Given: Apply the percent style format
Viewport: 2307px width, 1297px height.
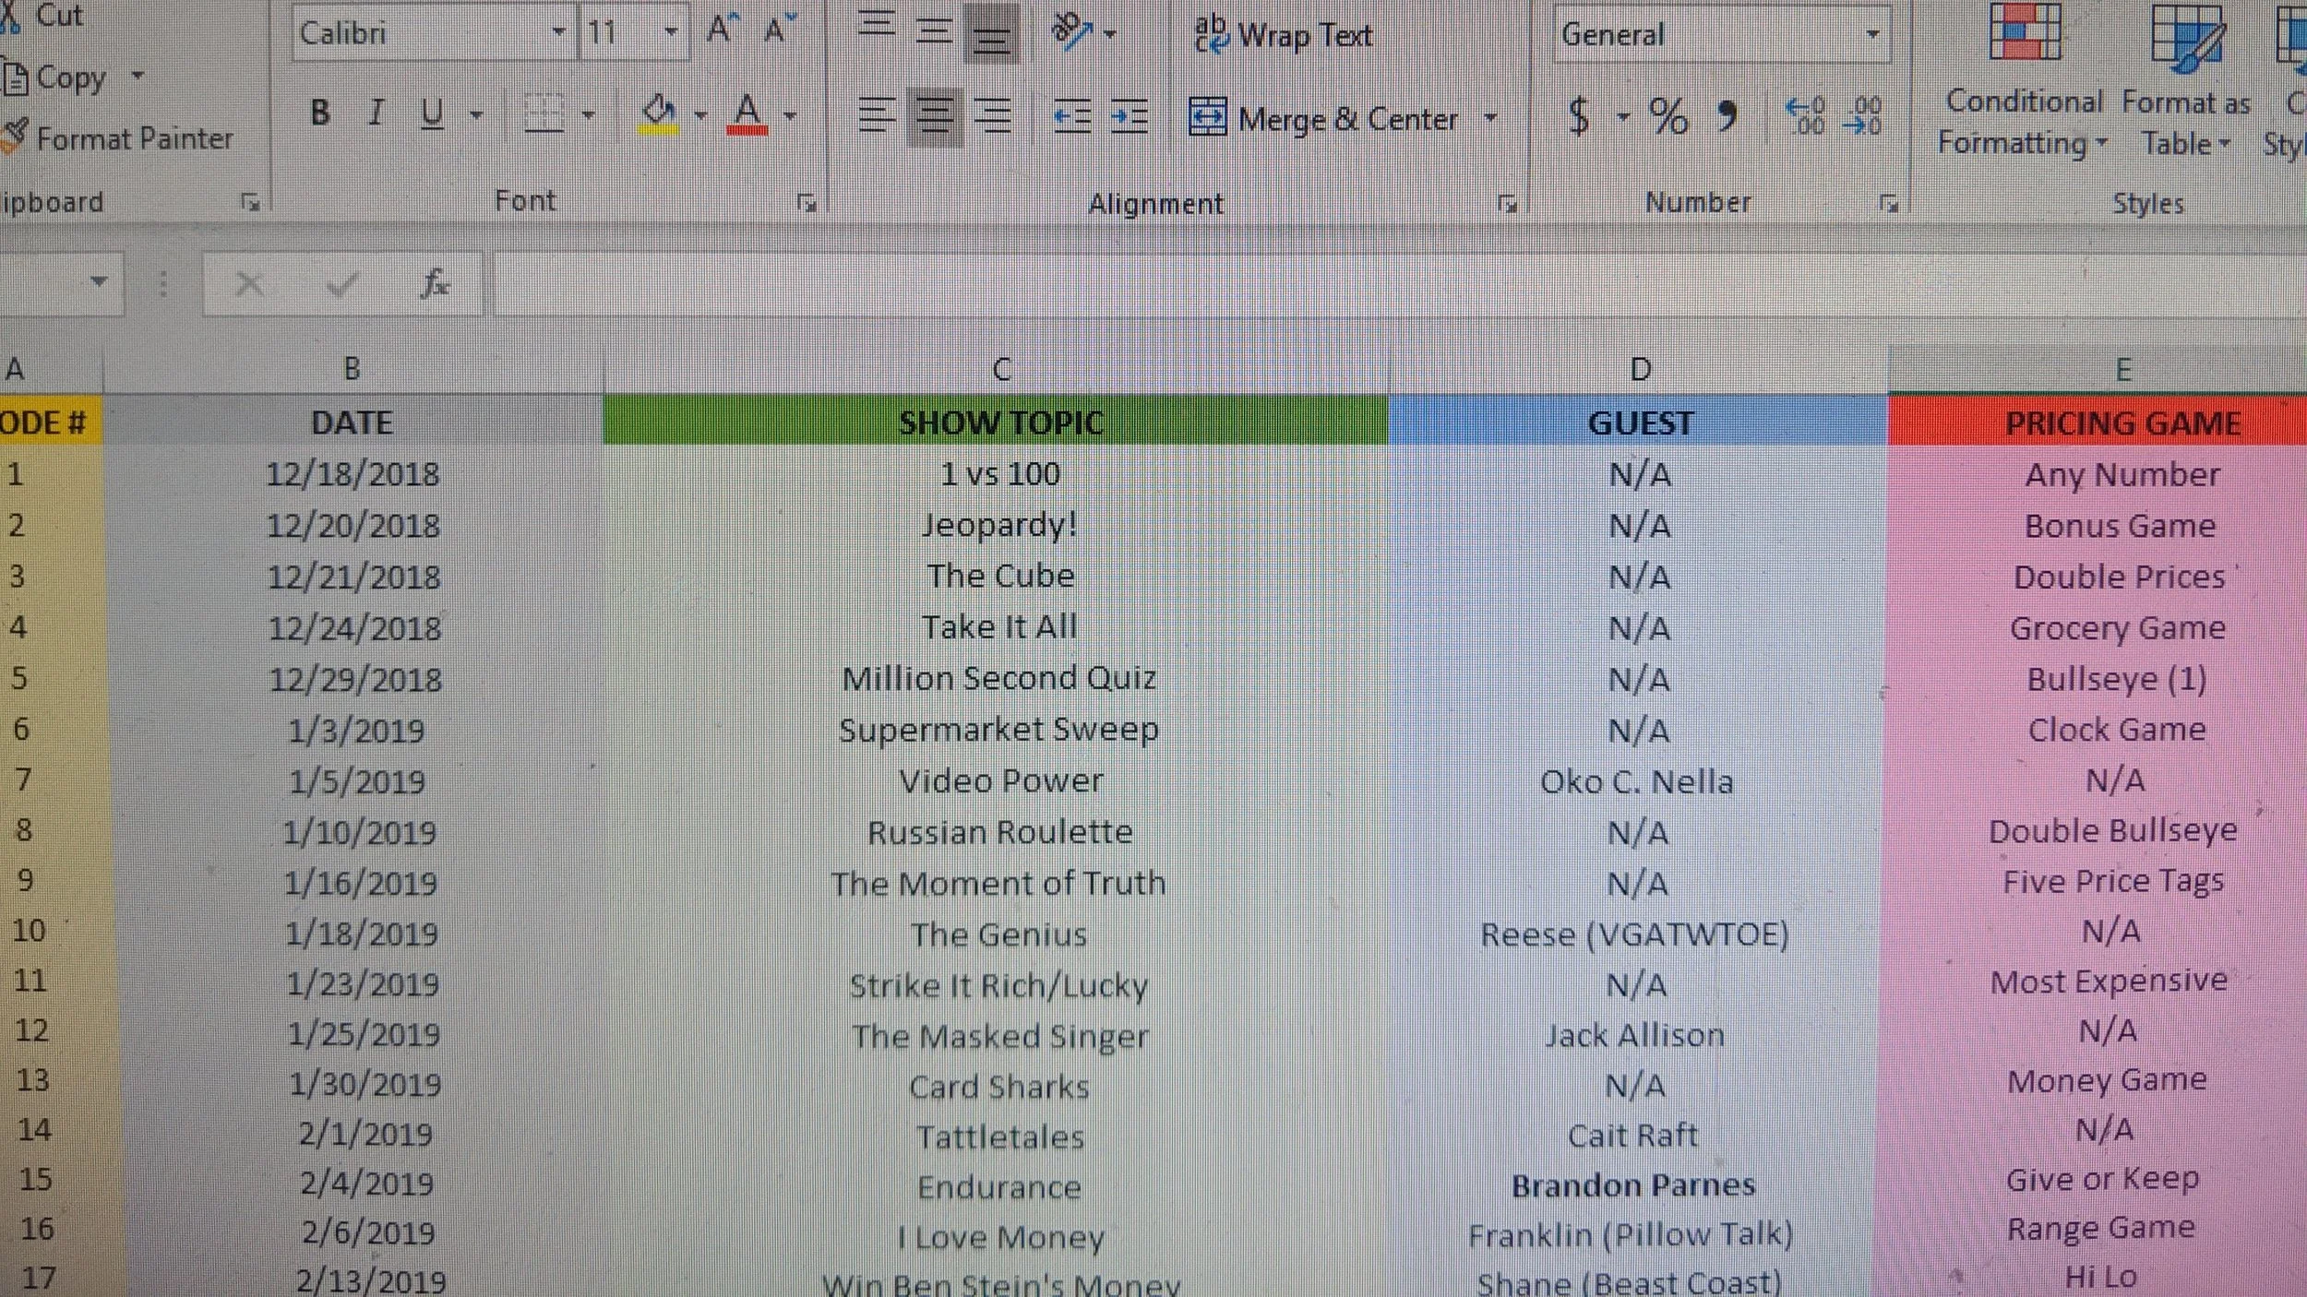Looking at the screenshot, I should tap(1668, 116).
